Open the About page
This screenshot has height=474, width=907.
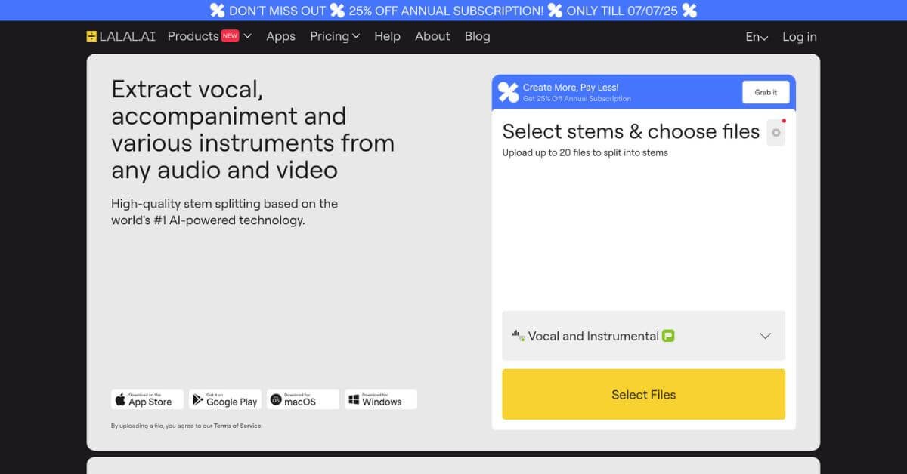432,36
